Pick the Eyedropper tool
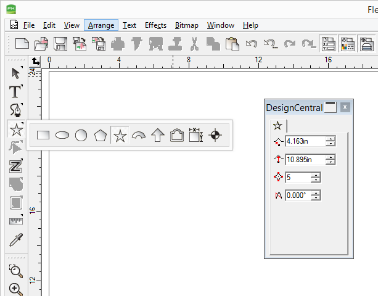 (15, 240)
